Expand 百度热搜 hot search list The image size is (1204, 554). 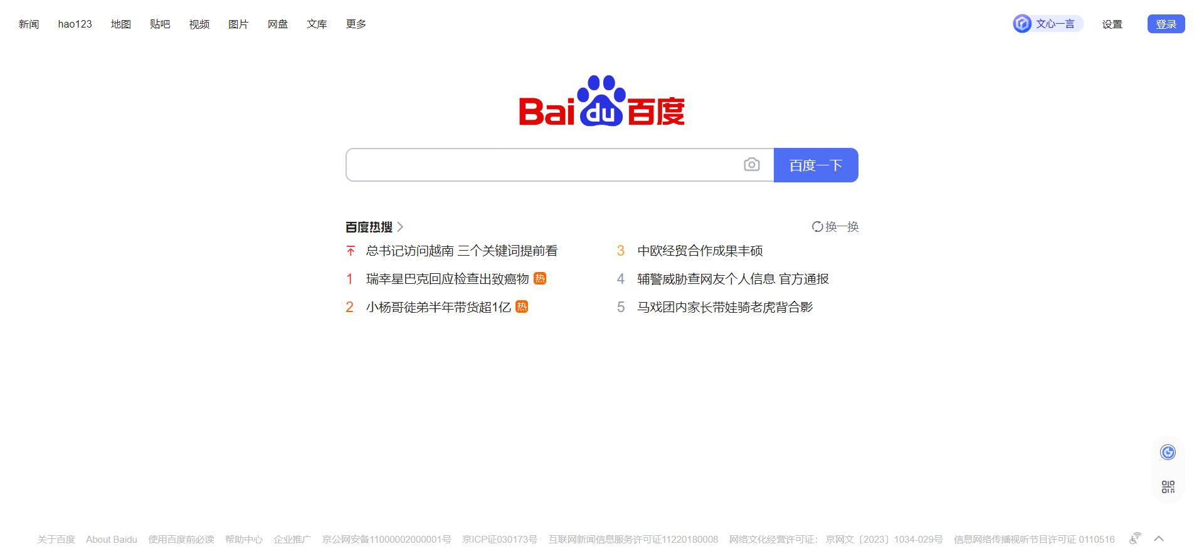click(374, 227)
